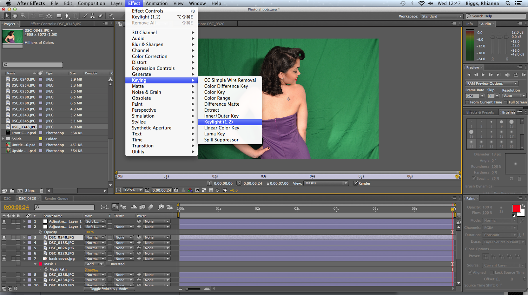Open the Color Correction submenu

(x=161, y=56)
